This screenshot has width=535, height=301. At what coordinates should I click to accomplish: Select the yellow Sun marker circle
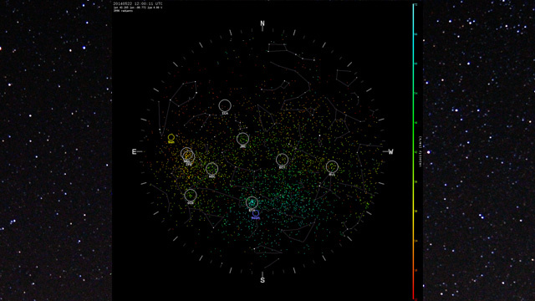pos(171,137)
